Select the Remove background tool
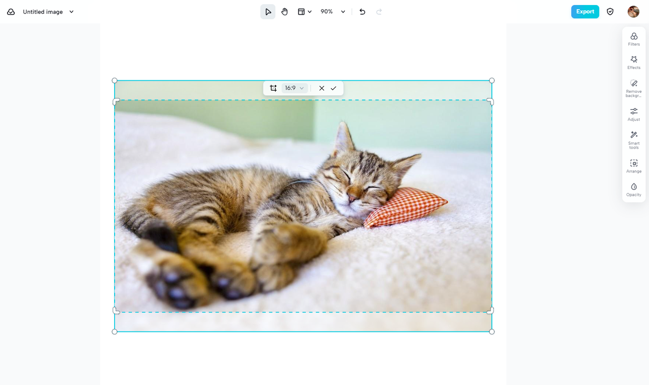This screenshot has width=649, height=385. coord(633,87)
